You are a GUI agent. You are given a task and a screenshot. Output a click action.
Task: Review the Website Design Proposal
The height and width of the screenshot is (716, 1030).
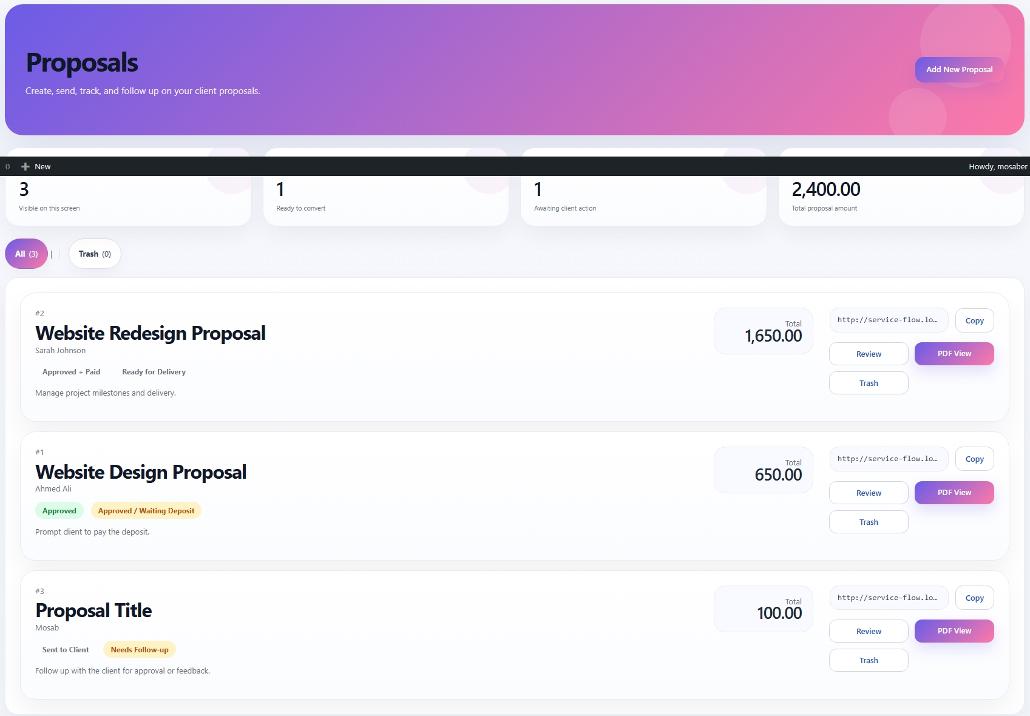(868, 493)
